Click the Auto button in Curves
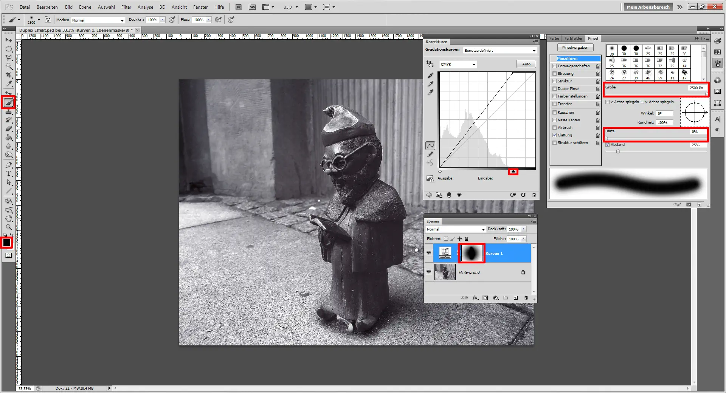The image size is (726, 393). [526, 64]
